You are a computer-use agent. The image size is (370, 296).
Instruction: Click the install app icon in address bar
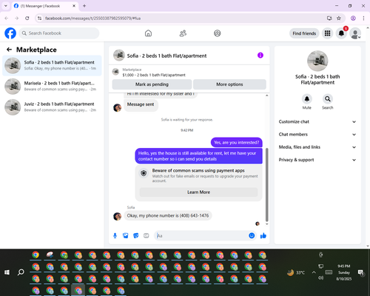(329, 18)
